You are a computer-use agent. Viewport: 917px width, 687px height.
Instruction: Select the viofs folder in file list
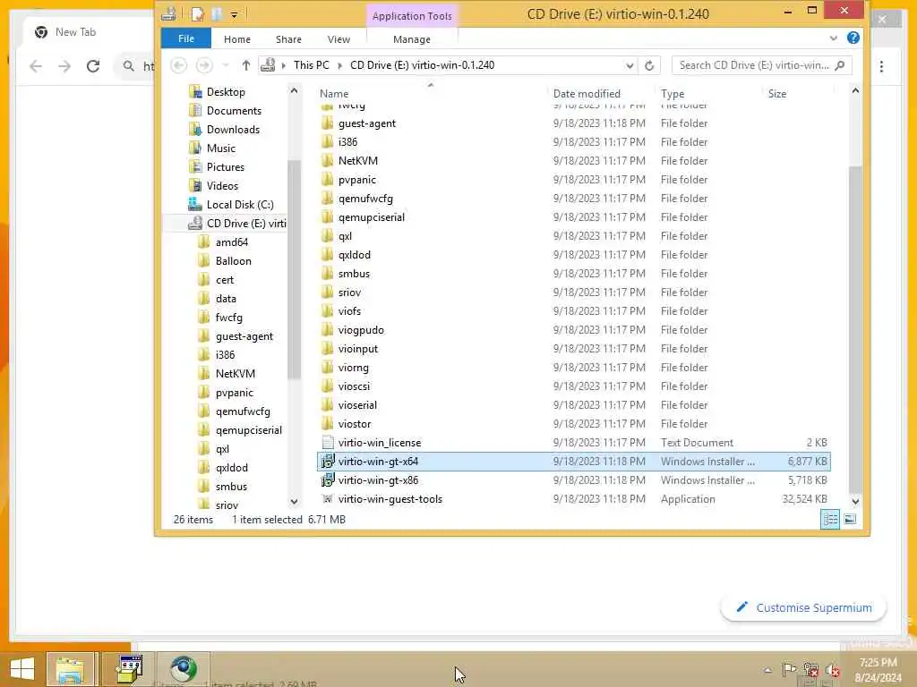[x=349, y=310]
